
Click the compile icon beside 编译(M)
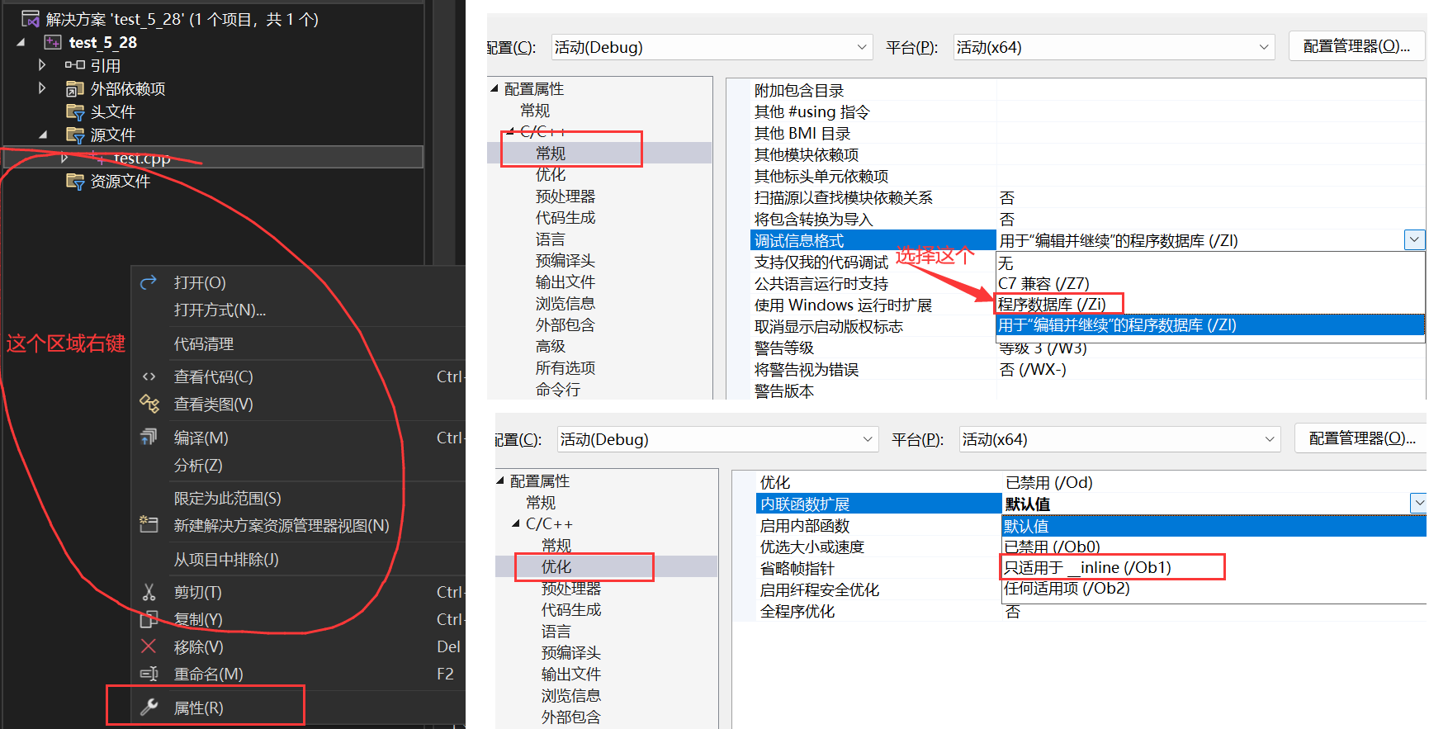(x=149, y=437)
